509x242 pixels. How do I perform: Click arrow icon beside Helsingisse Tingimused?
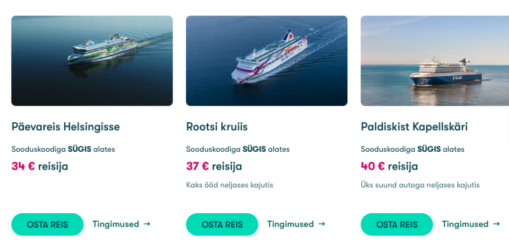pos(147,224)
